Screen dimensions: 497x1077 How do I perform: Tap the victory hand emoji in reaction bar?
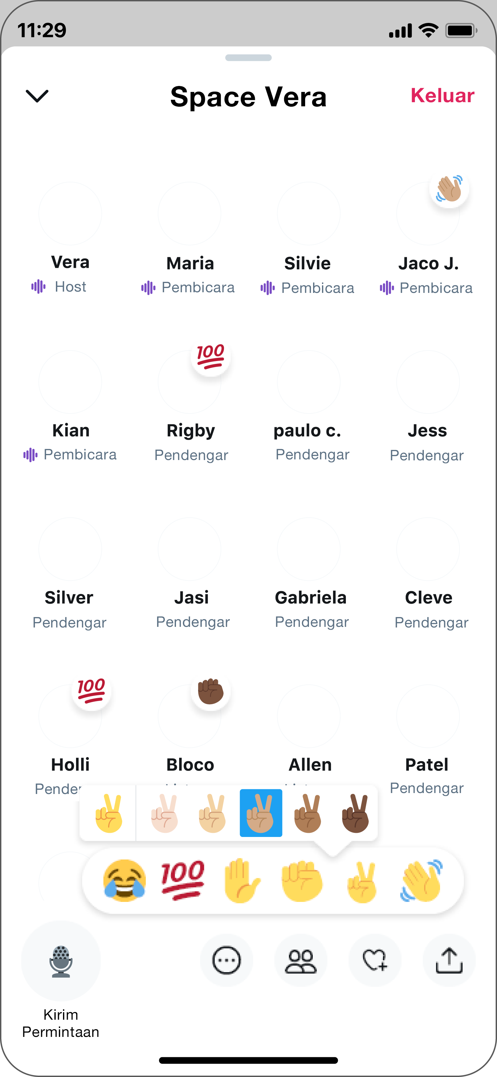coord(362,881)
